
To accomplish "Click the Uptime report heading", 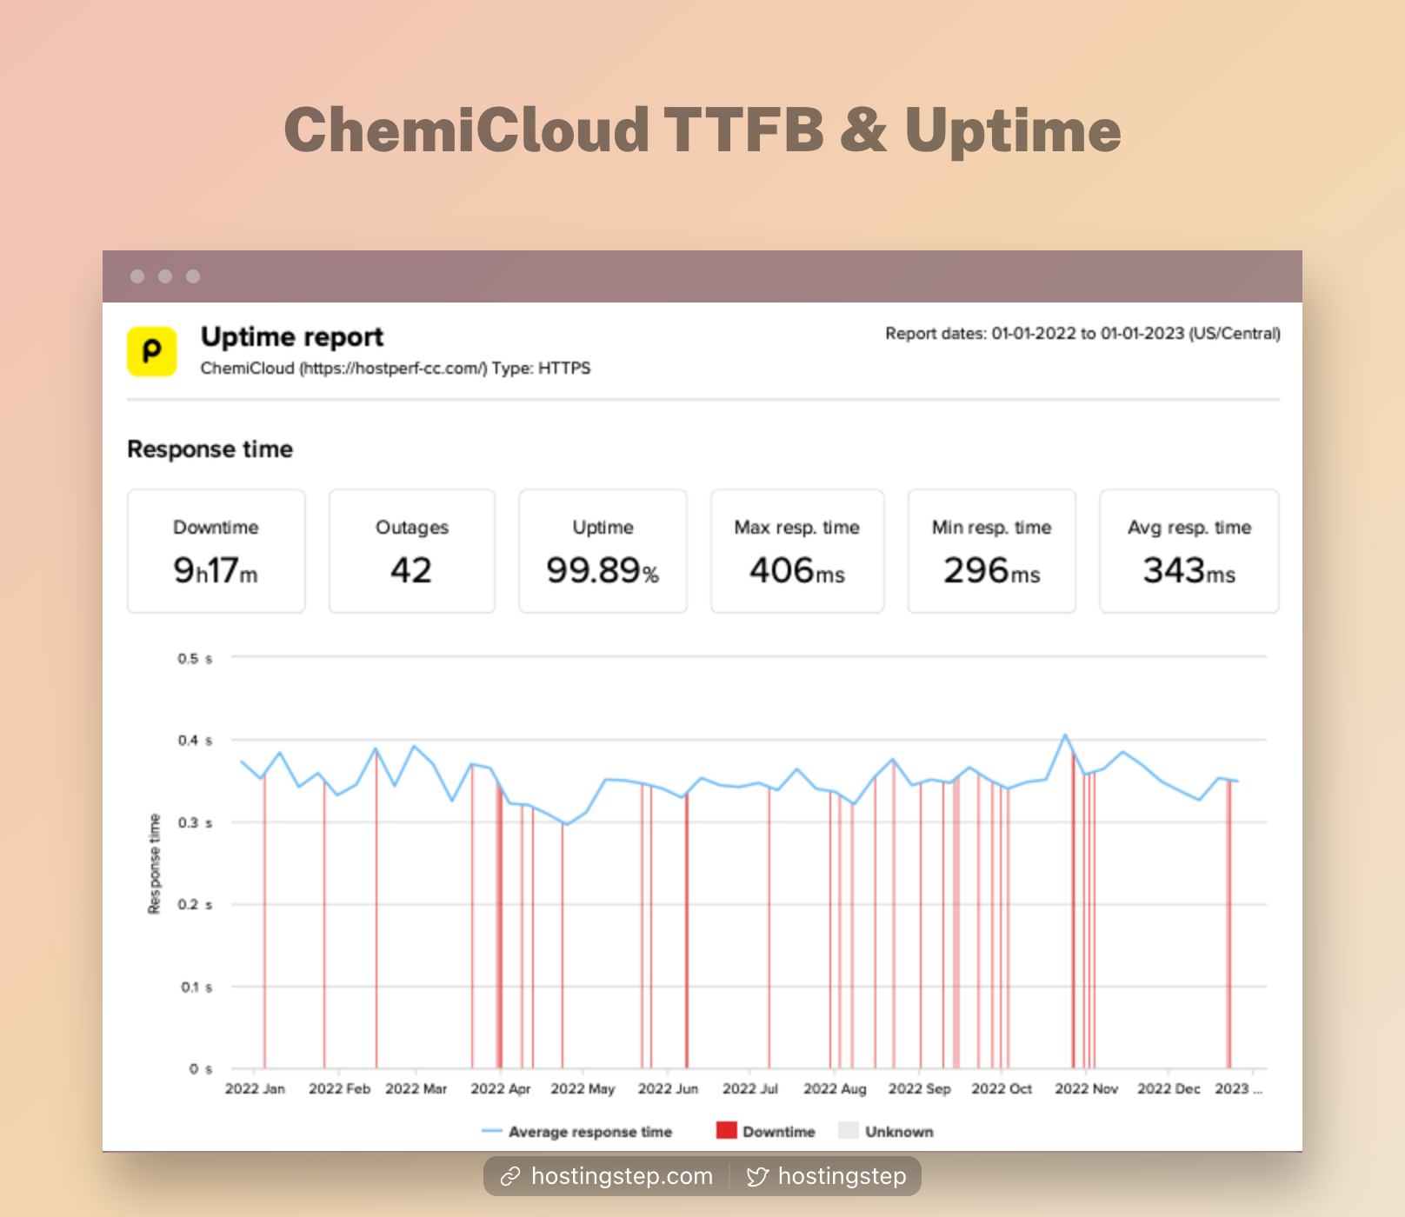I will [x=292, y=336].
